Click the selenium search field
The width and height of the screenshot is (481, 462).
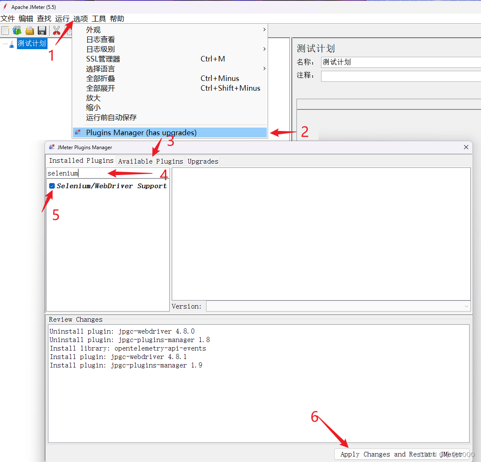point(108,173)
